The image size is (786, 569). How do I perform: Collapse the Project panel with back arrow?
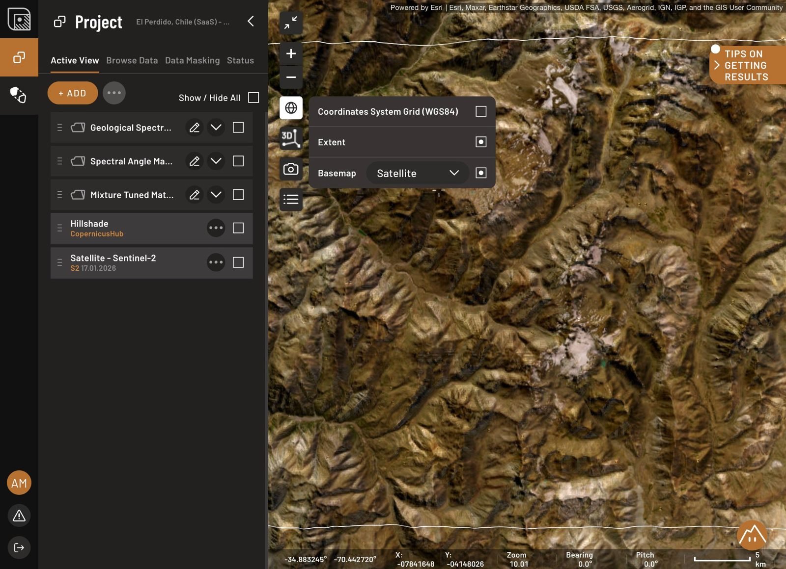(251, 21)
